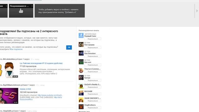Open SHANE DAWSON'S channel avatar
Viewport: 199px width, 112px height.
81,100
